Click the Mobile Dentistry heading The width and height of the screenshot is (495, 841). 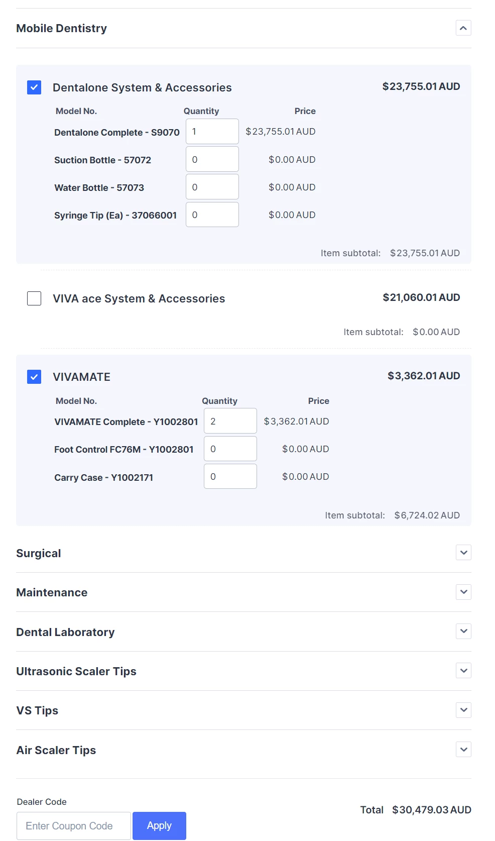(x=62, y=28)
